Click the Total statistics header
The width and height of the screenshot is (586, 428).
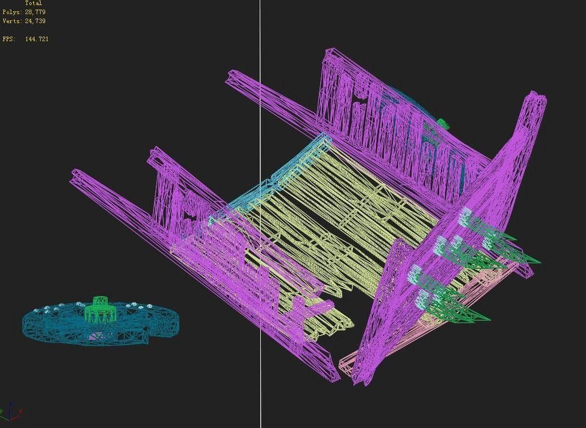(x=33, y=3)
